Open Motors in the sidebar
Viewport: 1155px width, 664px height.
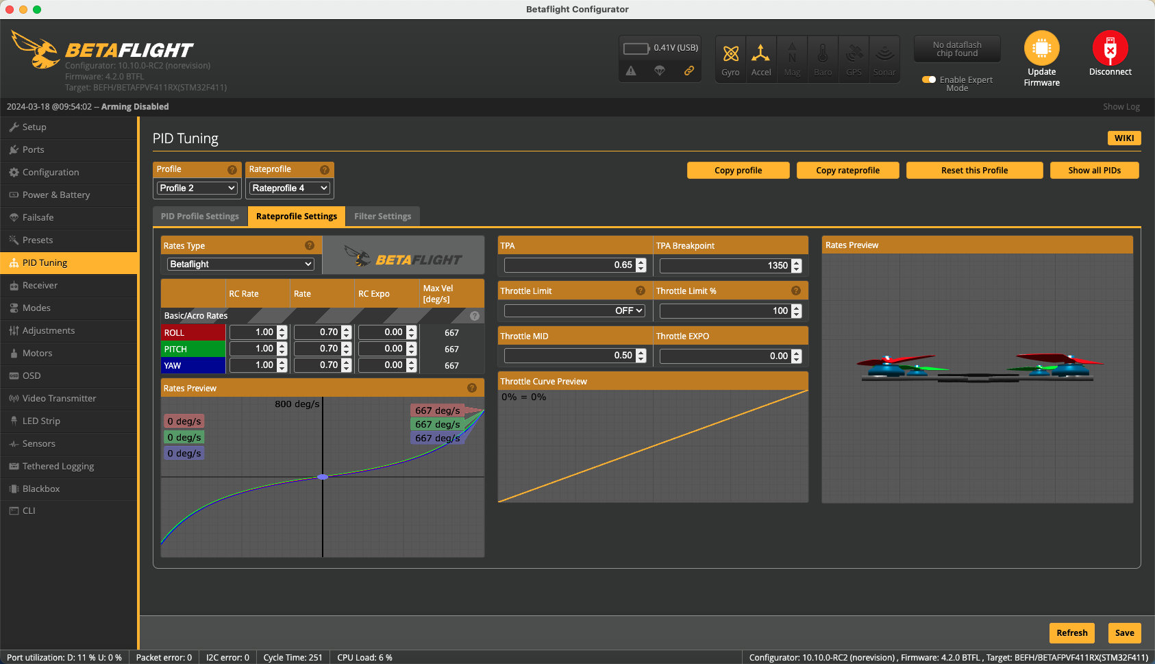click(69, 354)
